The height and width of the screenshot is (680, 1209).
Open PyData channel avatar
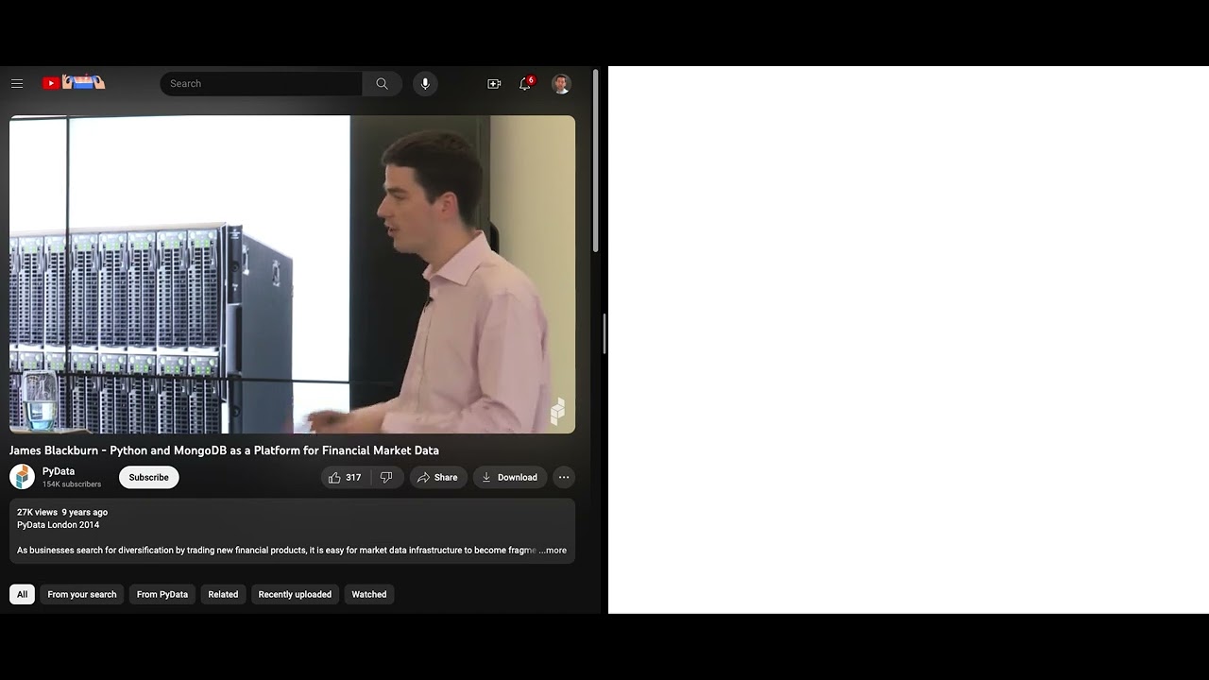(22, 477)
